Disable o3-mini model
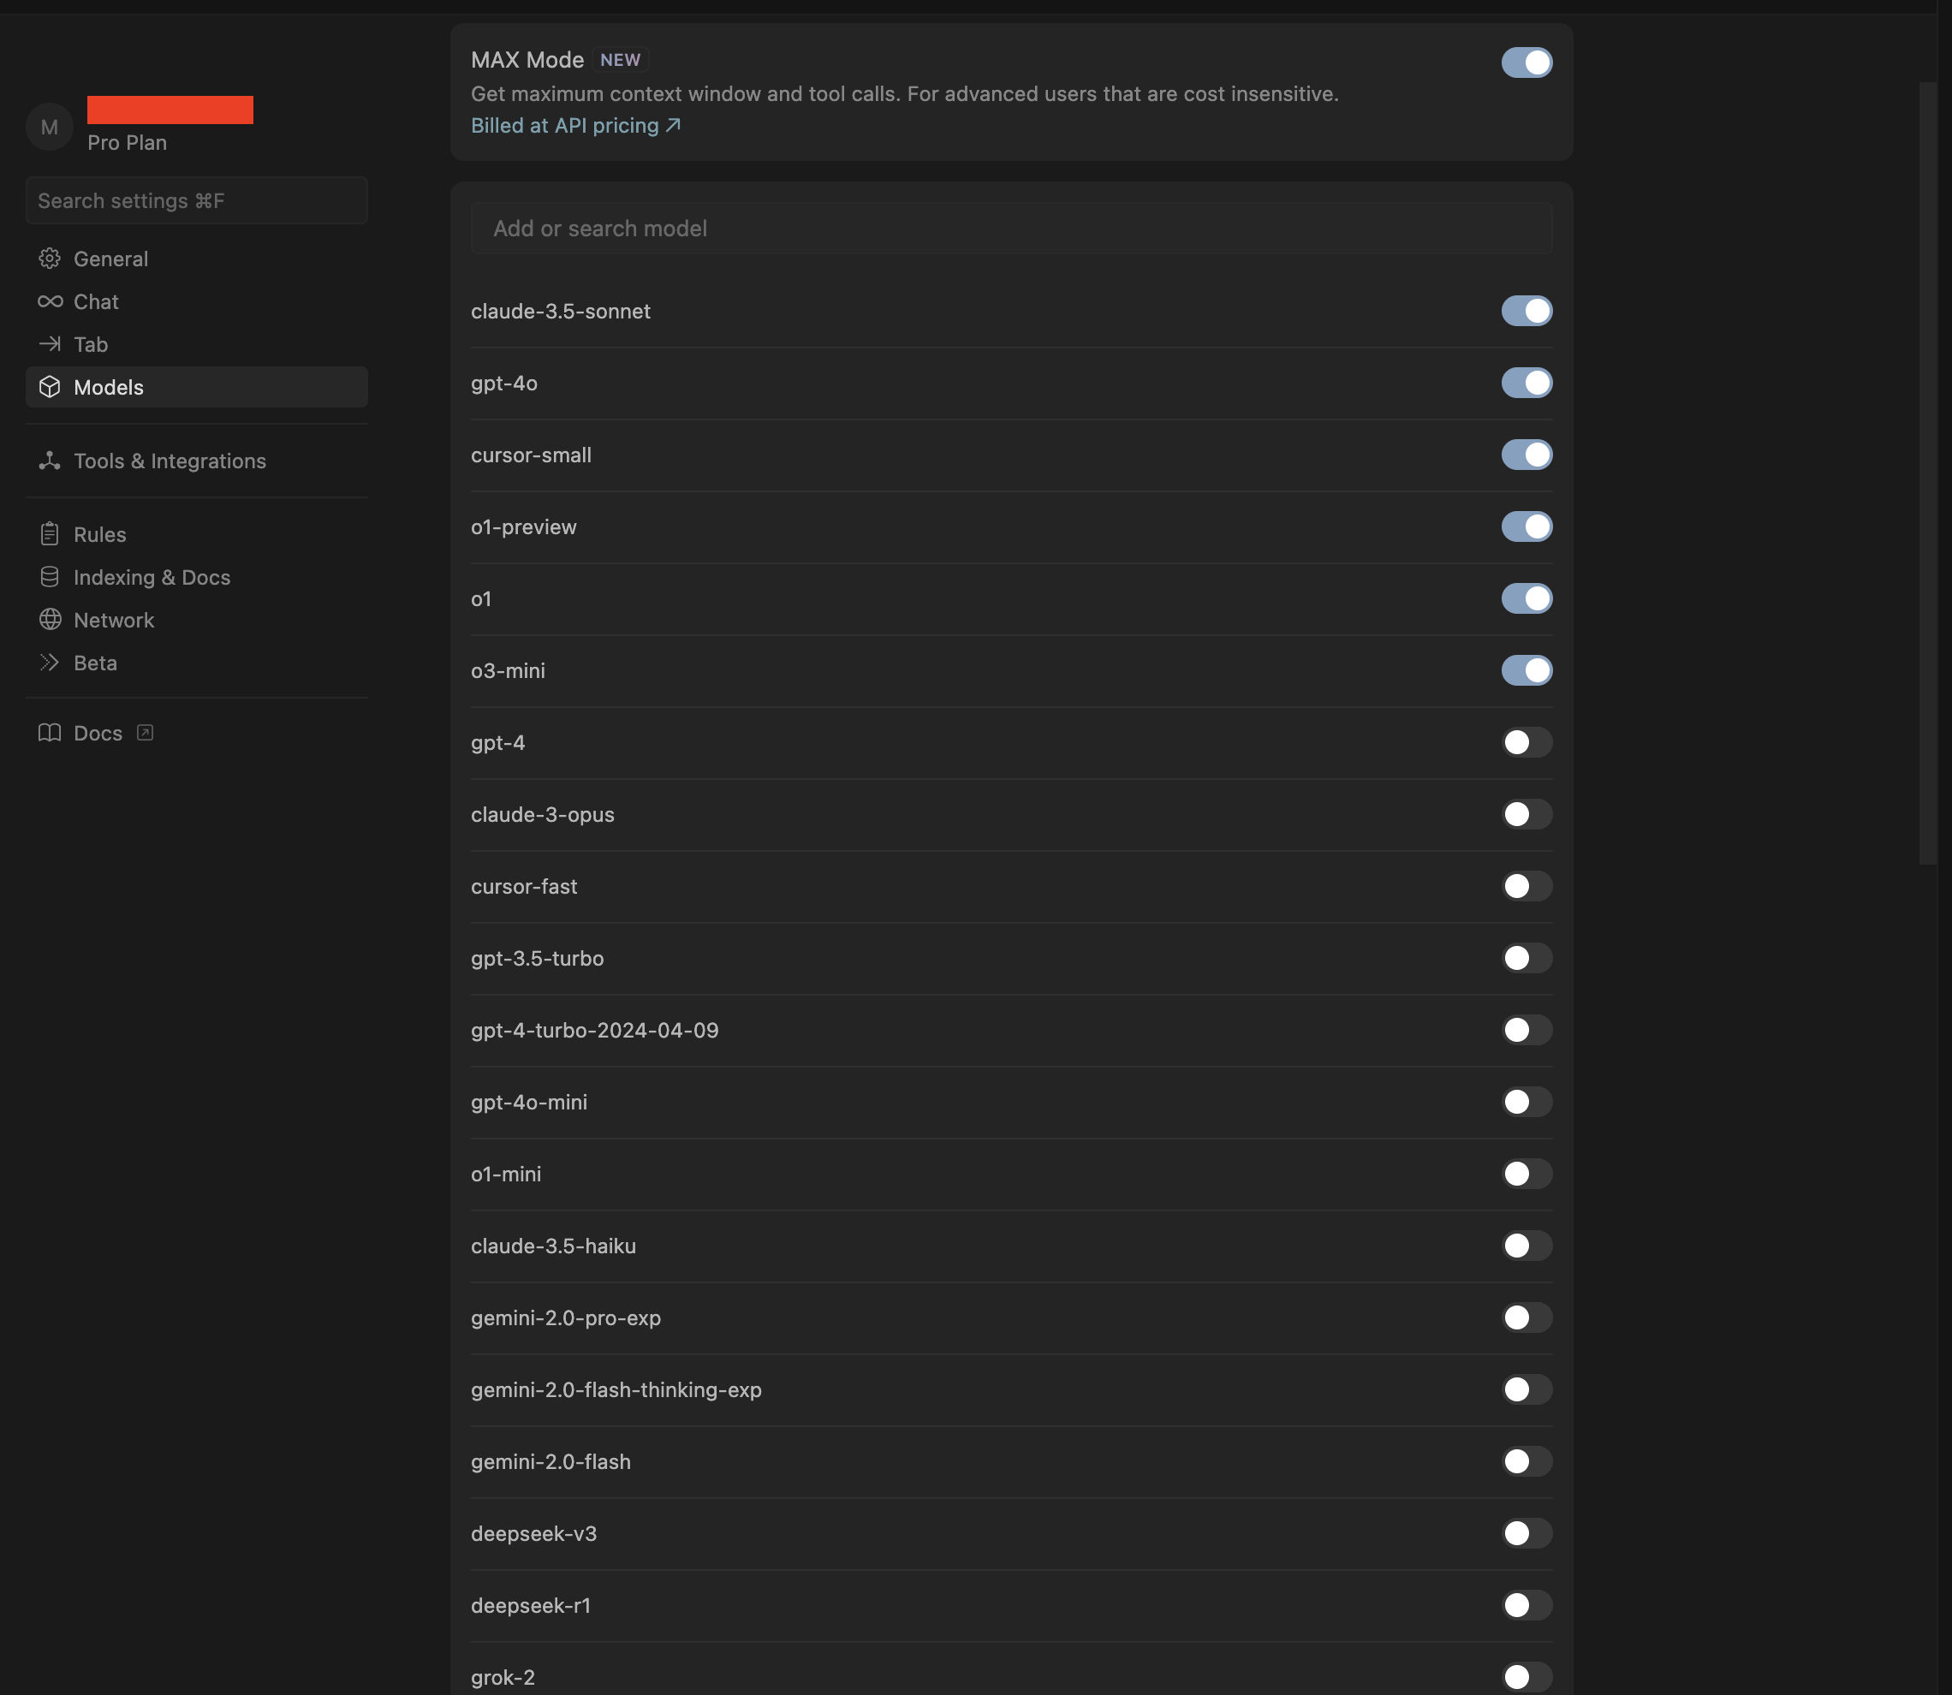The height and width of the screenshot is (1695, 1952). pos(1526,669)
